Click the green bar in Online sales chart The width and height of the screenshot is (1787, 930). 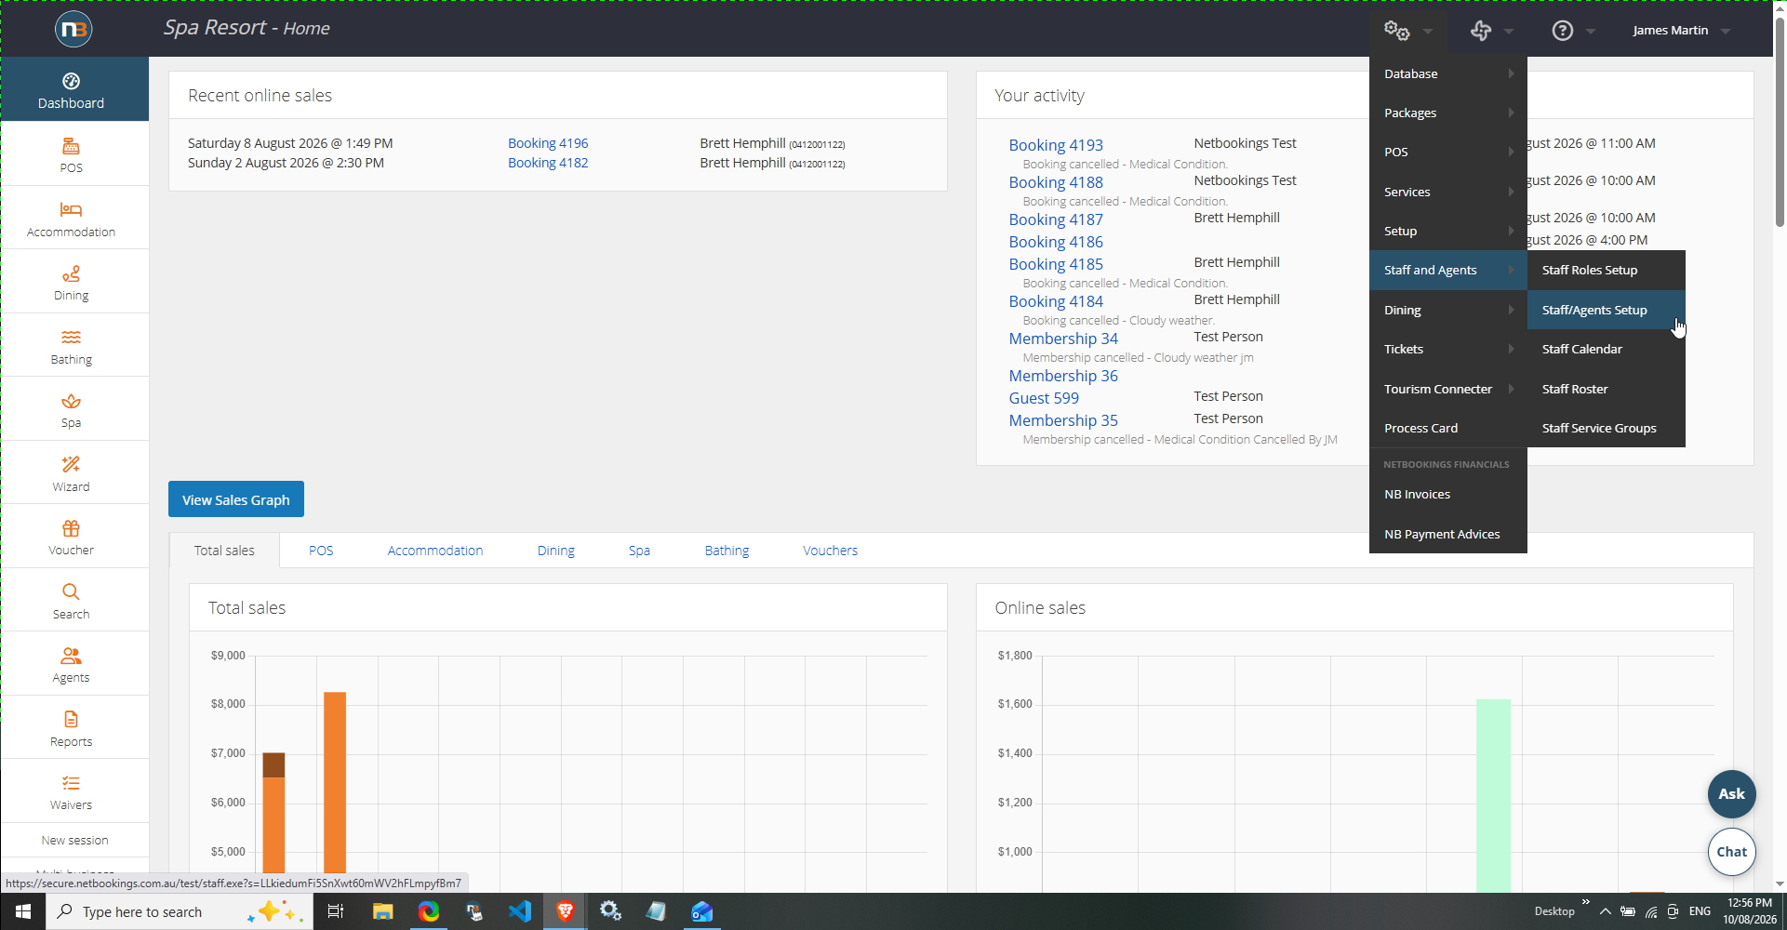click(x=1493, y=795)
